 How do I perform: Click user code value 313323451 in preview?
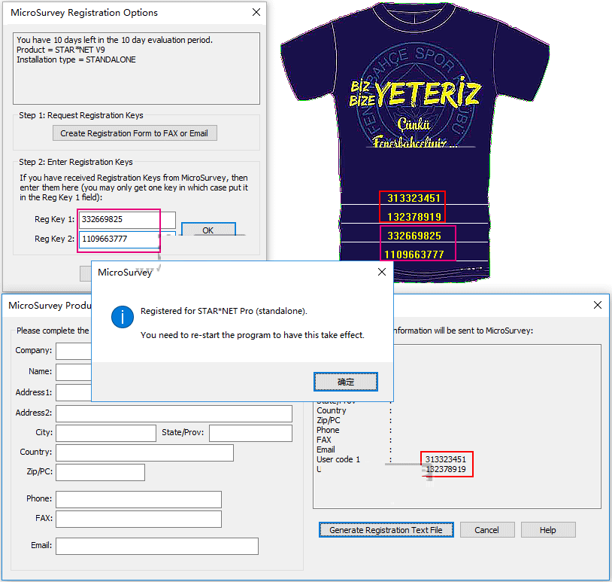tap(446, 459)
